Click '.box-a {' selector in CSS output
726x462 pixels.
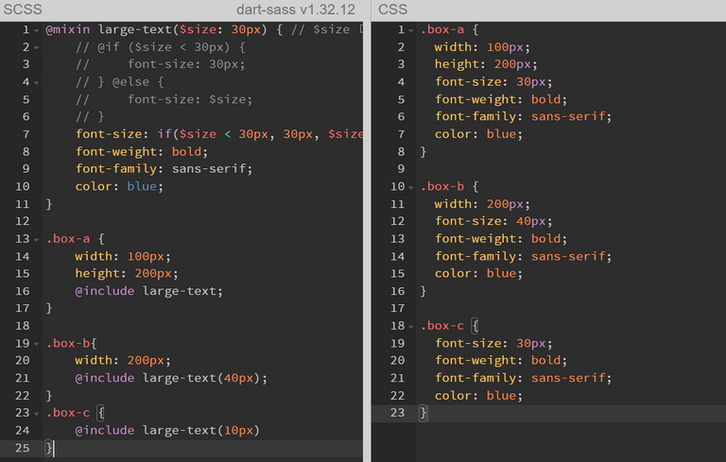[x=450, y=29]
